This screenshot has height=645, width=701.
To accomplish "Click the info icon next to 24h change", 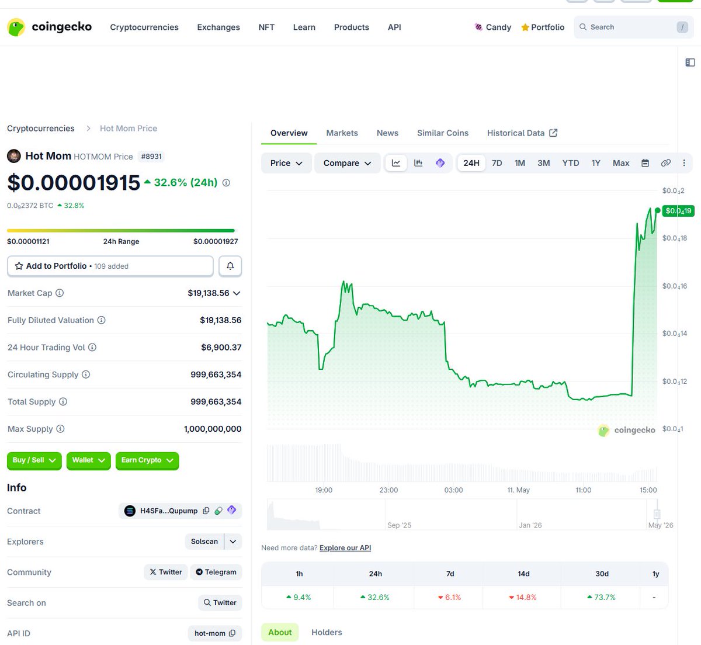I will (x=226, y=183).
